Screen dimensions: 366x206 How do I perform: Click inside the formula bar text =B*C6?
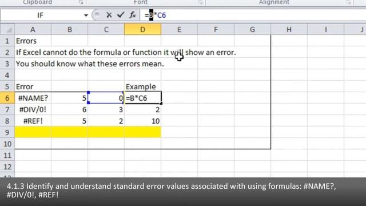pos(155,15)
